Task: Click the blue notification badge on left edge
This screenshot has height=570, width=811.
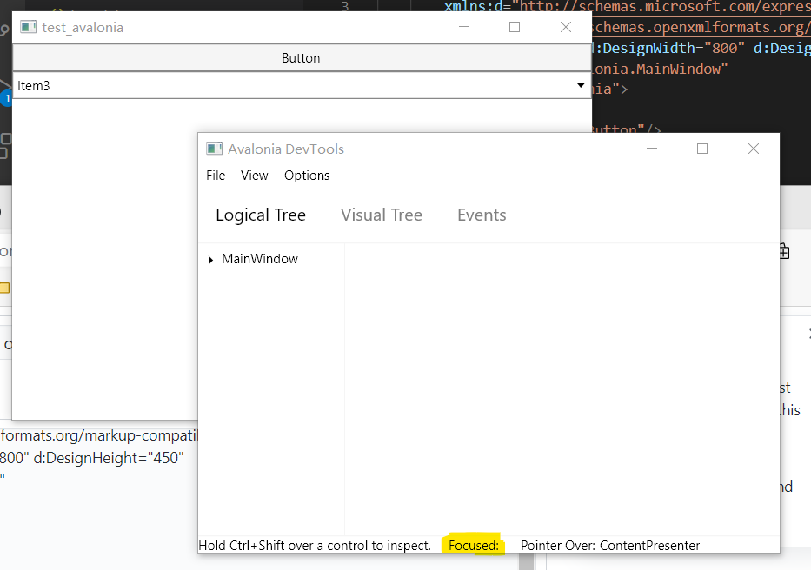Action: pyautogui.click(x=6, y=98)
